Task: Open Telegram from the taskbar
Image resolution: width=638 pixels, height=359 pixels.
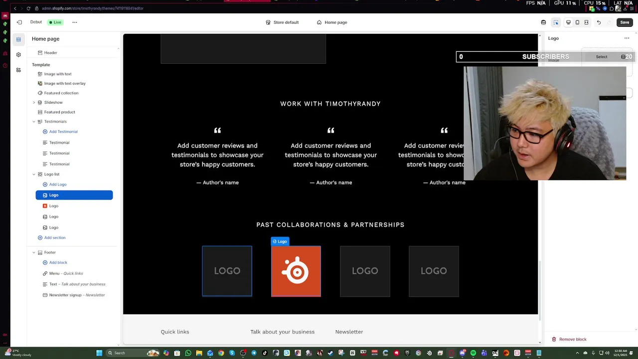Action: [x=254, y=353]
